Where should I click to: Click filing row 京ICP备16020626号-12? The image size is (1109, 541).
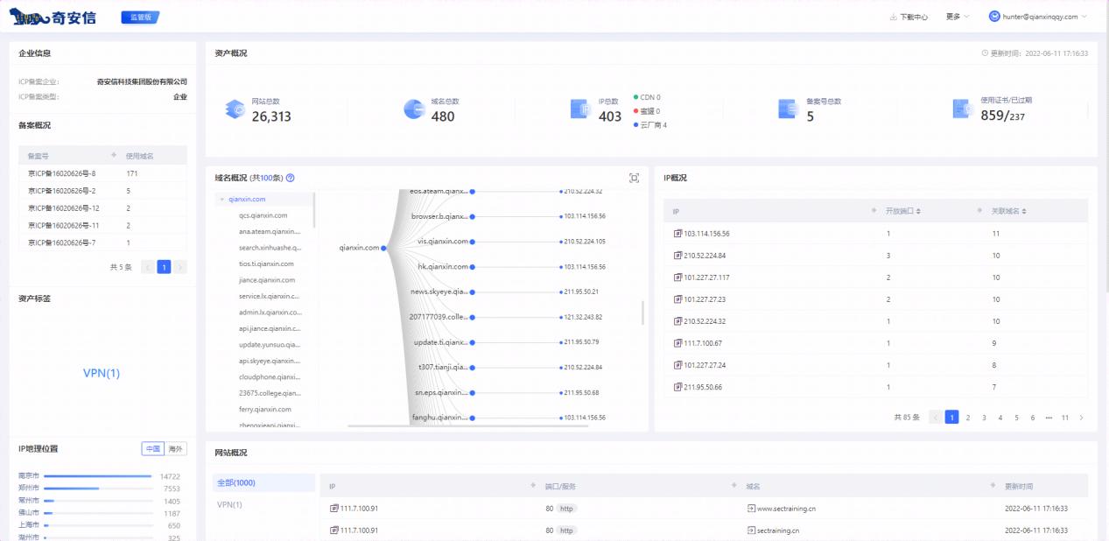point(102,208)
